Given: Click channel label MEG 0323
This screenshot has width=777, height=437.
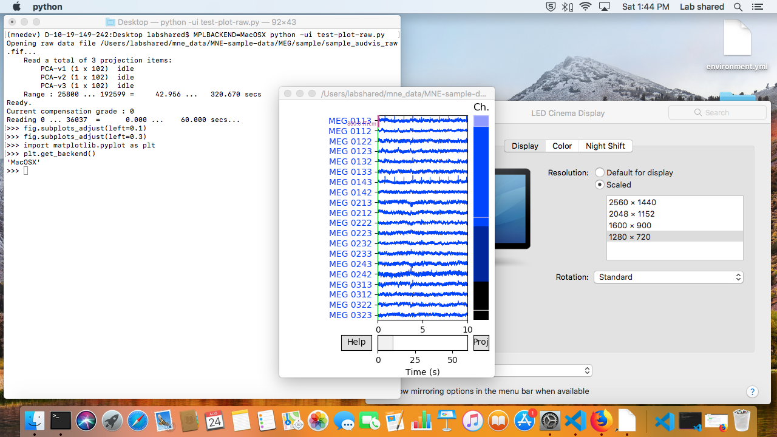Looking at the screenshot, I should (350, 315).
